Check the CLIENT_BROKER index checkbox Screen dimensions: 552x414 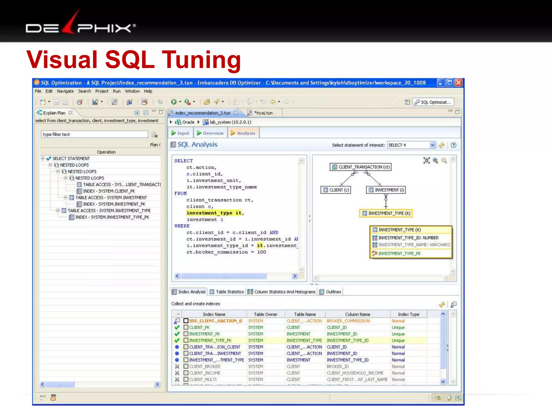coord(186,366)
